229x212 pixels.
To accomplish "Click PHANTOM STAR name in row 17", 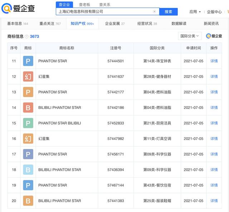I will coord(53,154).
